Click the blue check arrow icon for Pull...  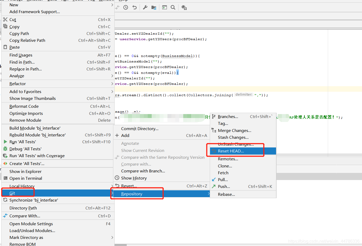point(214,180)
